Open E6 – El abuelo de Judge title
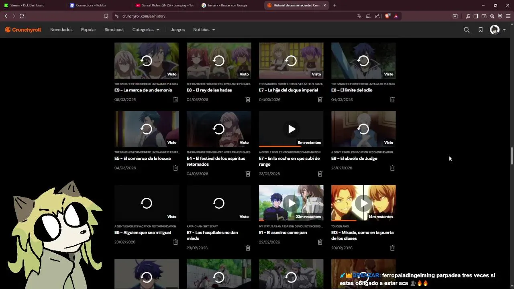 [354, 159]
